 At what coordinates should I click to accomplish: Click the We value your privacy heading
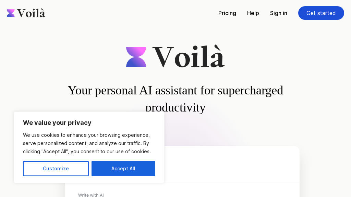[57, 122]
